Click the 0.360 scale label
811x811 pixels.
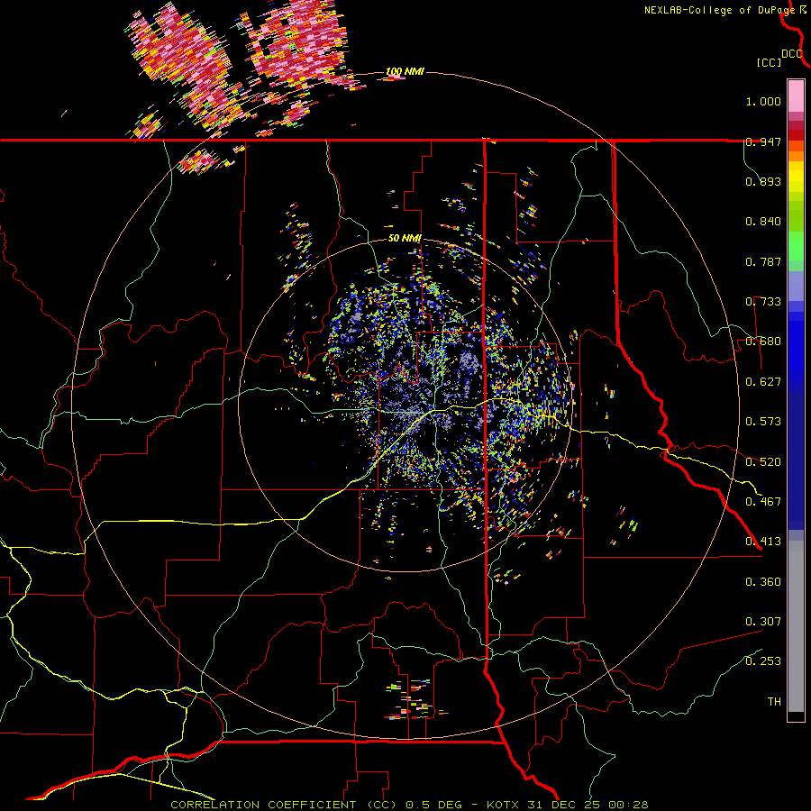point(763,581)
